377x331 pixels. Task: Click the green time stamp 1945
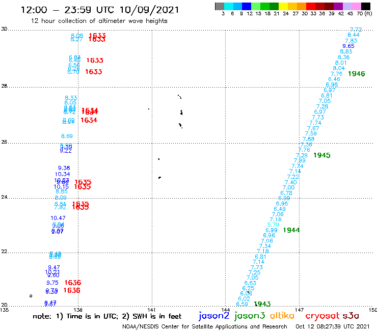click(x=321, y=155)
